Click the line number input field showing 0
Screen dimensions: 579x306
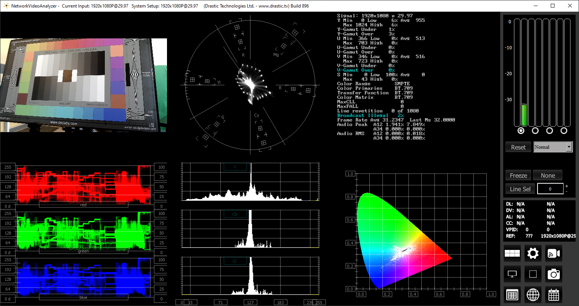coord(550,189)
